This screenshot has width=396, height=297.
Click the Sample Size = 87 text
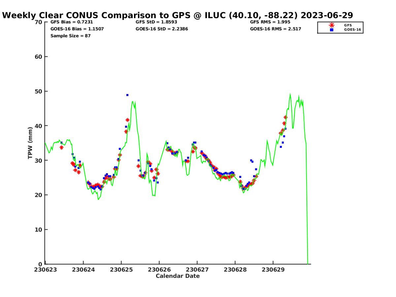(70, 36)
